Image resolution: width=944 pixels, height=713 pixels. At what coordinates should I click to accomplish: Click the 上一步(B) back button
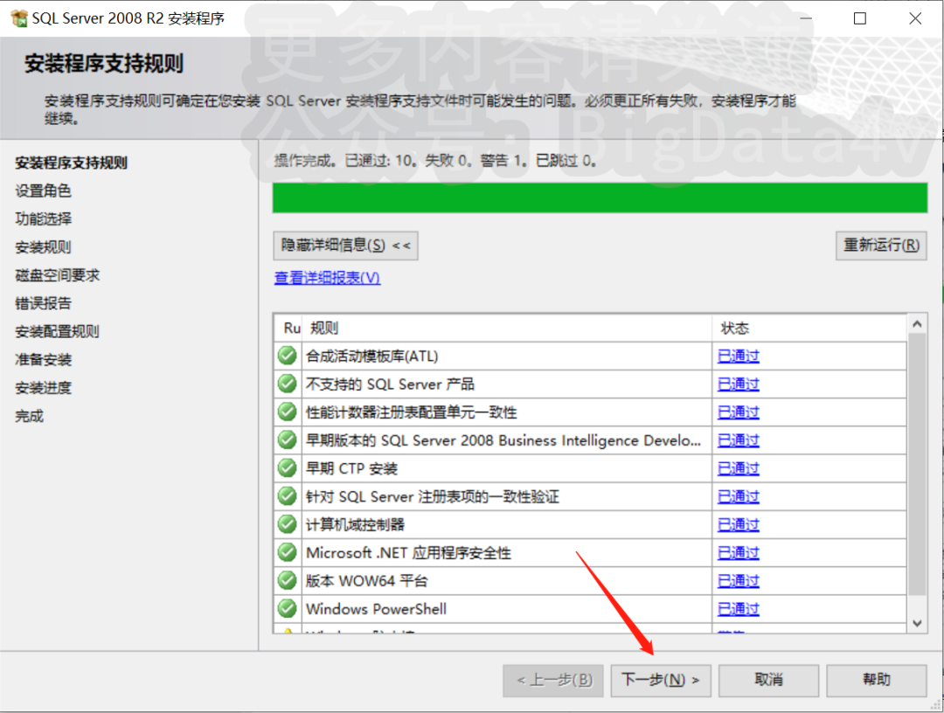[553, 681]
